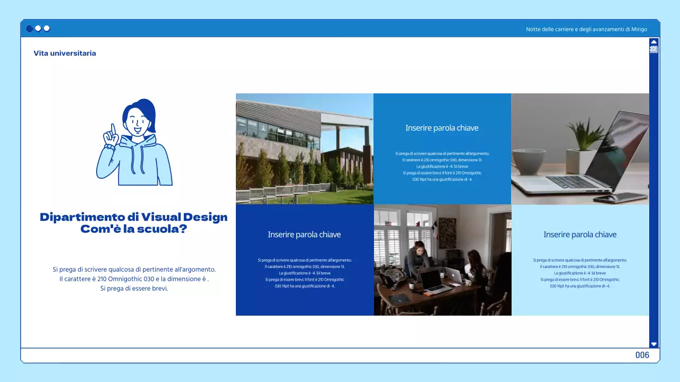Select the 'Notte delle carriere' title text

pyautogui.click(x=586, y=29)
